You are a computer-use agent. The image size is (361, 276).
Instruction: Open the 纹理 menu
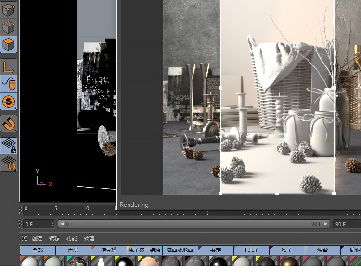(89, 238)
